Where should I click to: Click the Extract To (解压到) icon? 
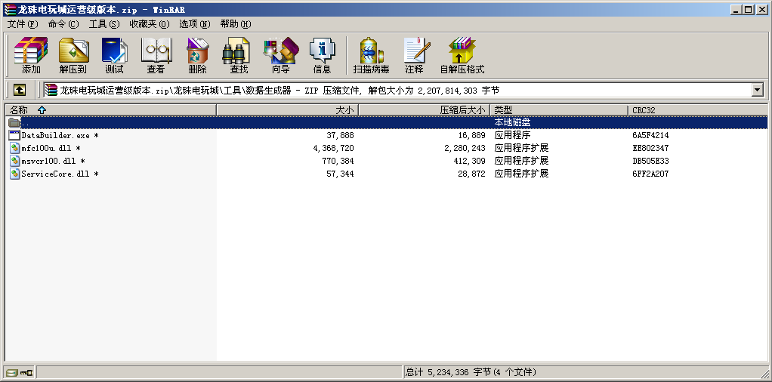point(73,55)
